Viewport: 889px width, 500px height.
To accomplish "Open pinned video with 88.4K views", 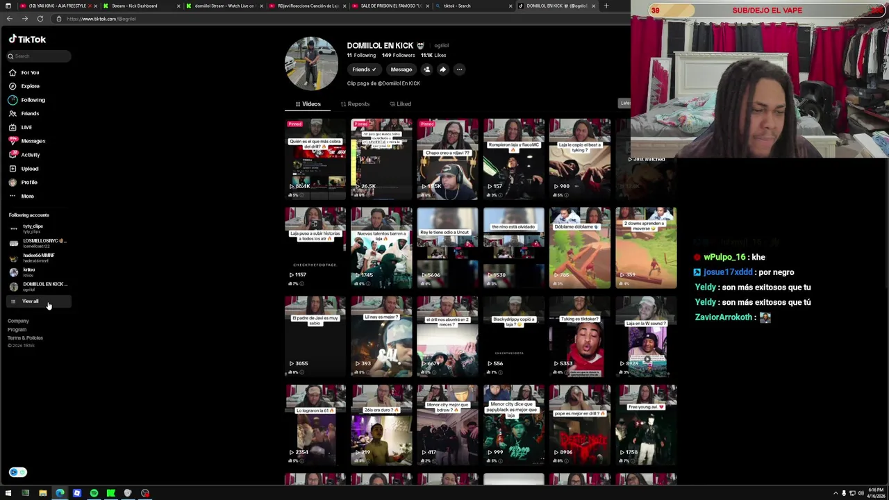I will [315, 159].
